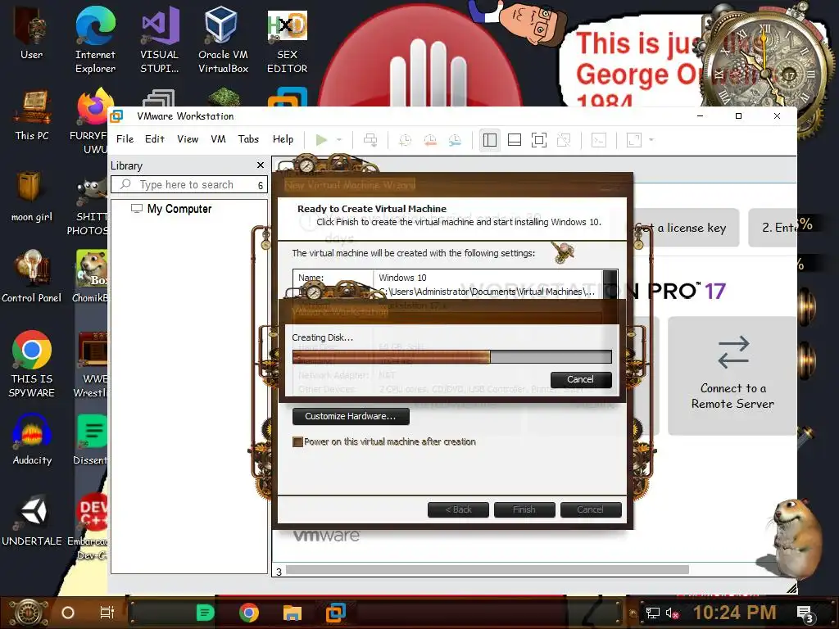Open the File menu

[125, 139]
